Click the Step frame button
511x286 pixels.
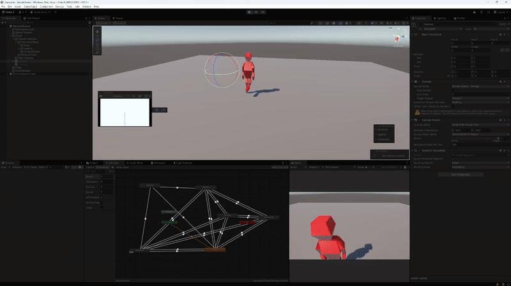263,12
